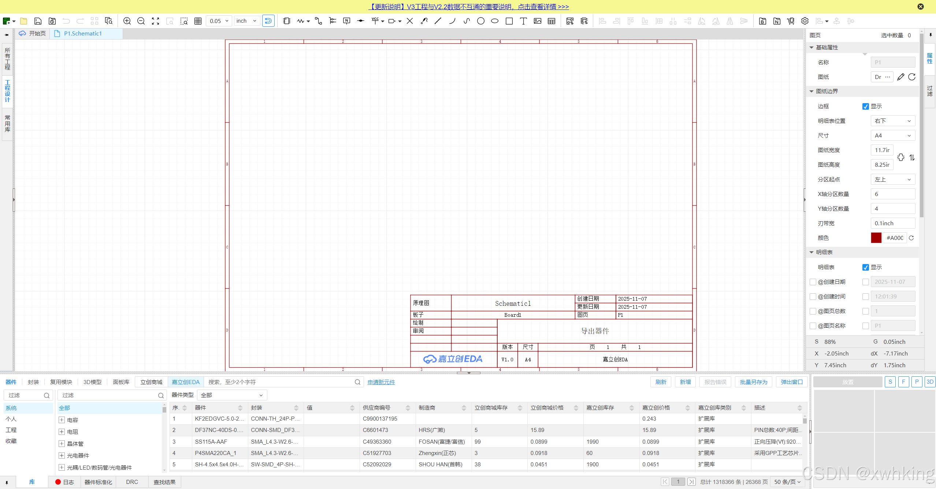Viewport: 936px width, 489px height.
Task: Select the text T tool
Action: [523, 21]
